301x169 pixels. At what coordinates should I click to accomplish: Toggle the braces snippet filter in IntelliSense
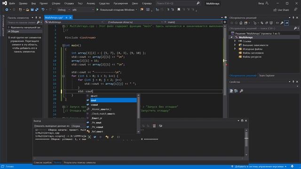pyautogui.click(x=118, y=137)
